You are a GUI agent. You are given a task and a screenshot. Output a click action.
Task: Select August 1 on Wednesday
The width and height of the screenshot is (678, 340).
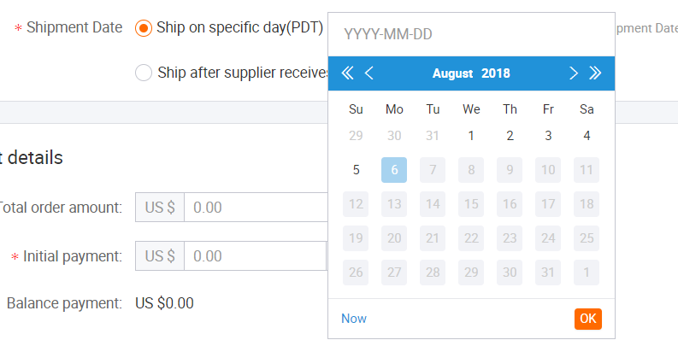point(471,136)
